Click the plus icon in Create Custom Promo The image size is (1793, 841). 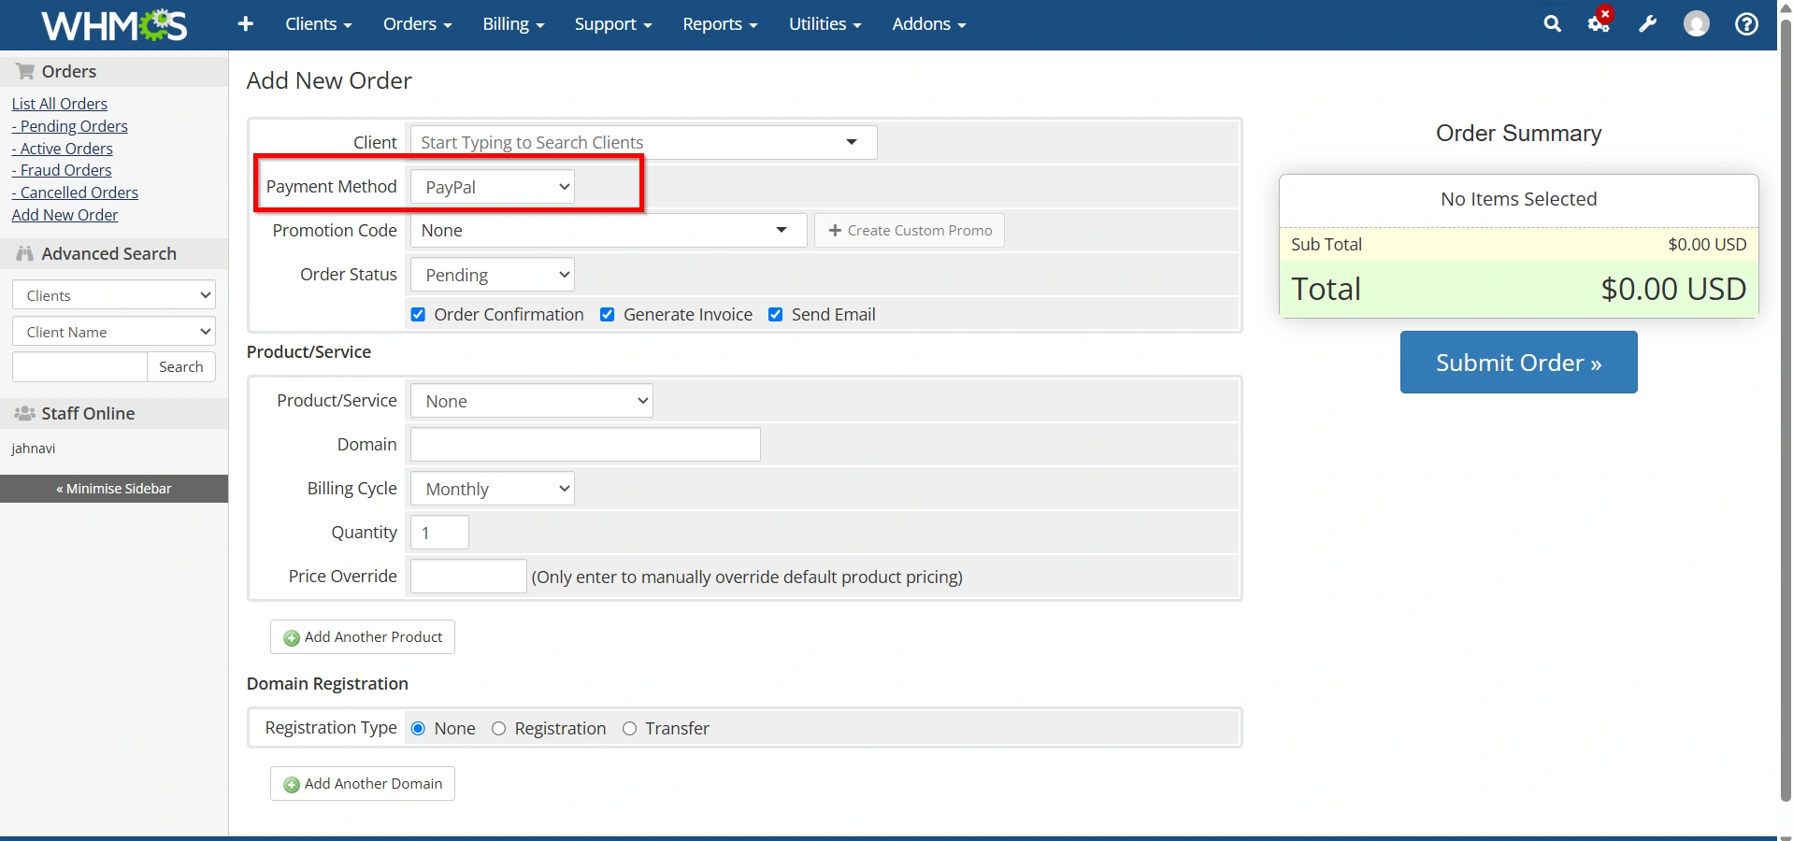(835, 230)
